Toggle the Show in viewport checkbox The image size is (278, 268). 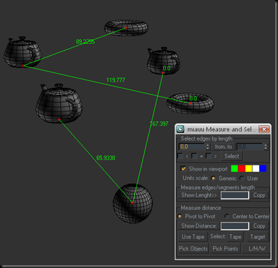click(183, 169)
